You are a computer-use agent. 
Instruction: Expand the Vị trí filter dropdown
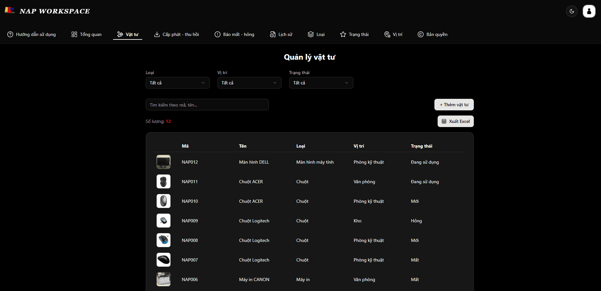(249, 83)
